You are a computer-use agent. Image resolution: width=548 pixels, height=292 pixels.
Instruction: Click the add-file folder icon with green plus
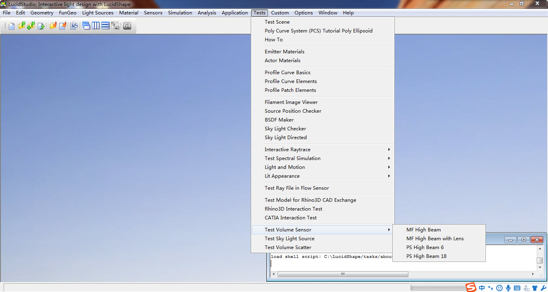coord(31,26)
